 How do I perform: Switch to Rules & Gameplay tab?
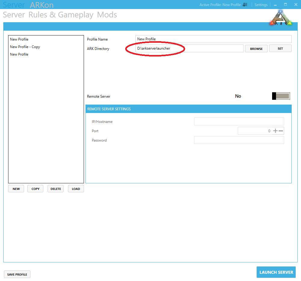tap(61, 15)
